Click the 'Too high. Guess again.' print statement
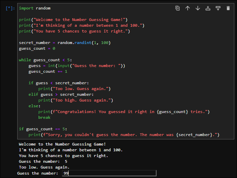The height and width of the screenshot is (178, 237). 76,100
